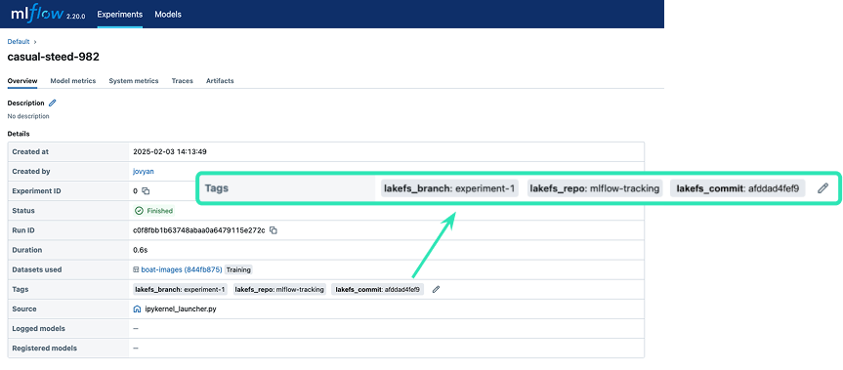The width and height of the screenshot is (843, 370).
Task: Go back to Default experiment breadcrumb
Action: pos(19,41)
